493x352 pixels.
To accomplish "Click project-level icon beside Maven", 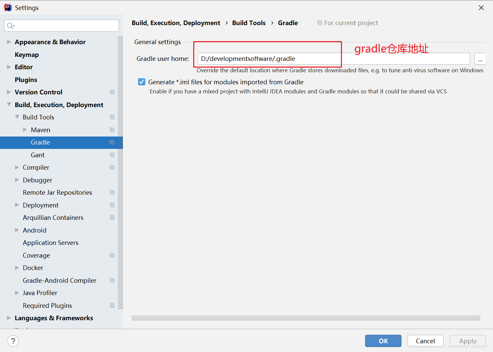I will [x=112, y=130].
